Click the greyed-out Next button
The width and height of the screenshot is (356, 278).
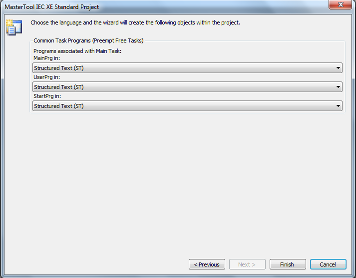(247, 264)
